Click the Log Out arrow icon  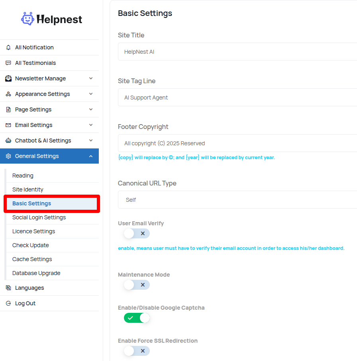coord(8,303)
